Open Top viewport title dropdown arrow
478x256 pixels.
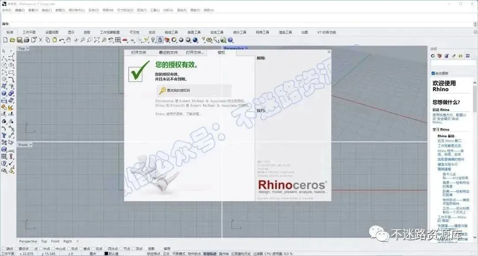coord(28,48)
